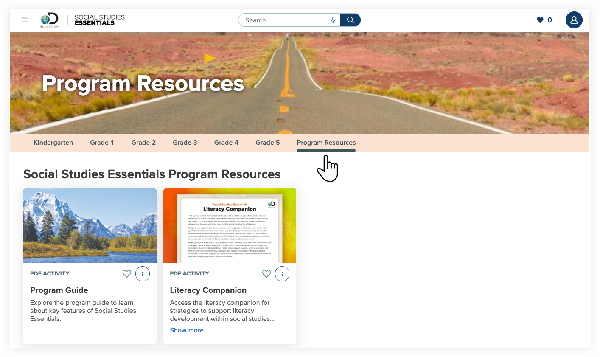Click the Discovery Education logo

[x=49, y=20]
